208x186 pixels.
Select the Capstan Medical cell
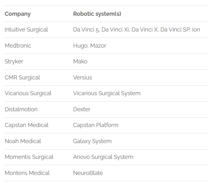pyautogui.click(x=26, y=125)
